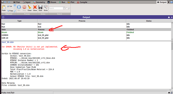Click the green Finished status of Dicom
The height and width of the screenshot is (94, 173).
[130, 32]
